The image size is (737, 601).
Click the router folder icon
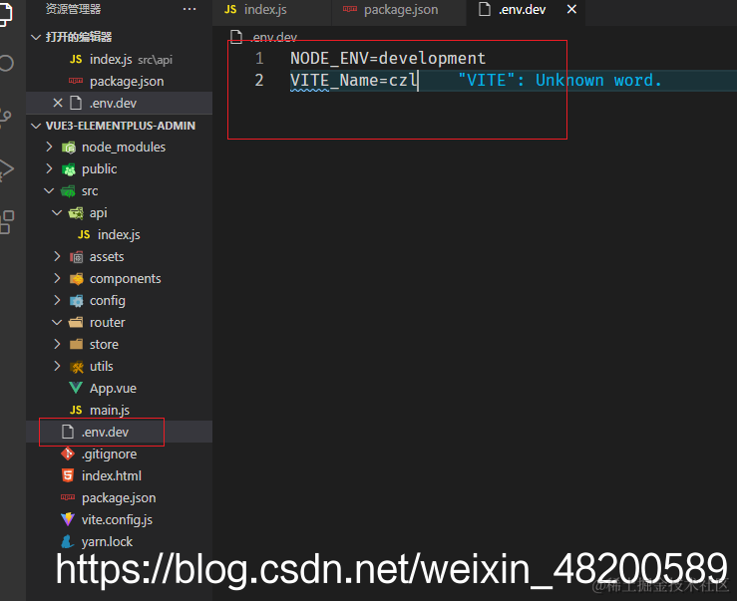coord(76,323)
